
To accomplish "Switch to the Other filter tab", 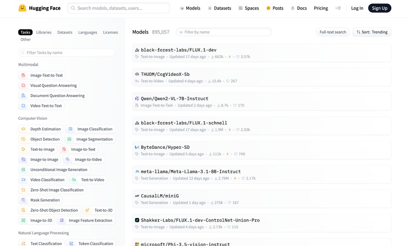I will tap(25, 39).
